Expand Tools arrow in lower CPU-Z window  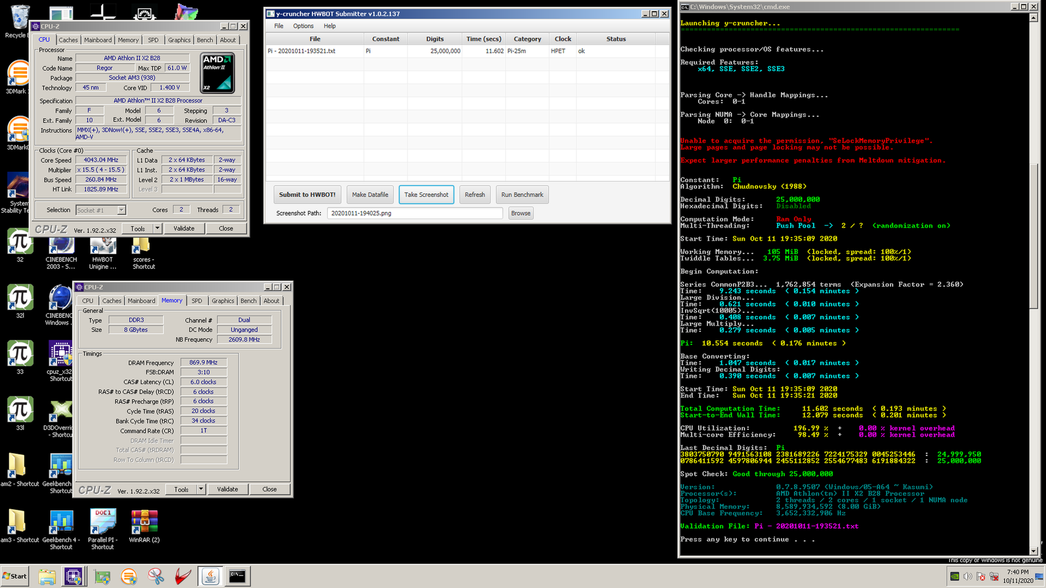tap(201, 489)
